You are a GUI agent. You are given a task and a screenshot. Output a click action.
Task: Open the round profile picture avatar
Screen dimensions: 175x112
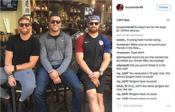120,7
